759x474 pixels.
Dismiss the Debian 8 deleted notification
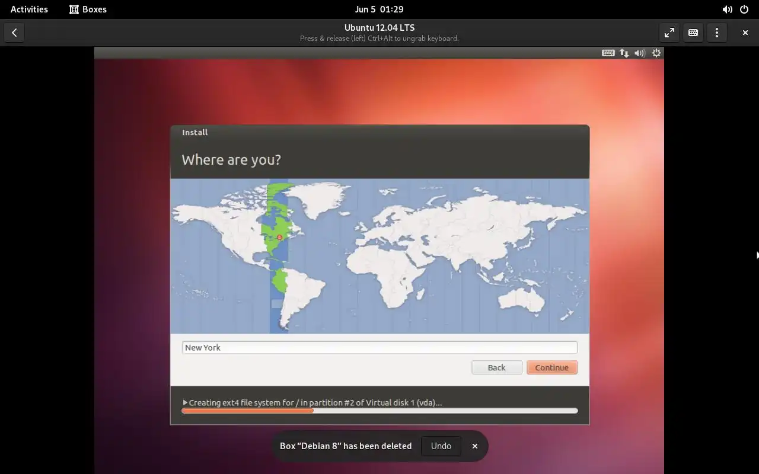(475, 446)
